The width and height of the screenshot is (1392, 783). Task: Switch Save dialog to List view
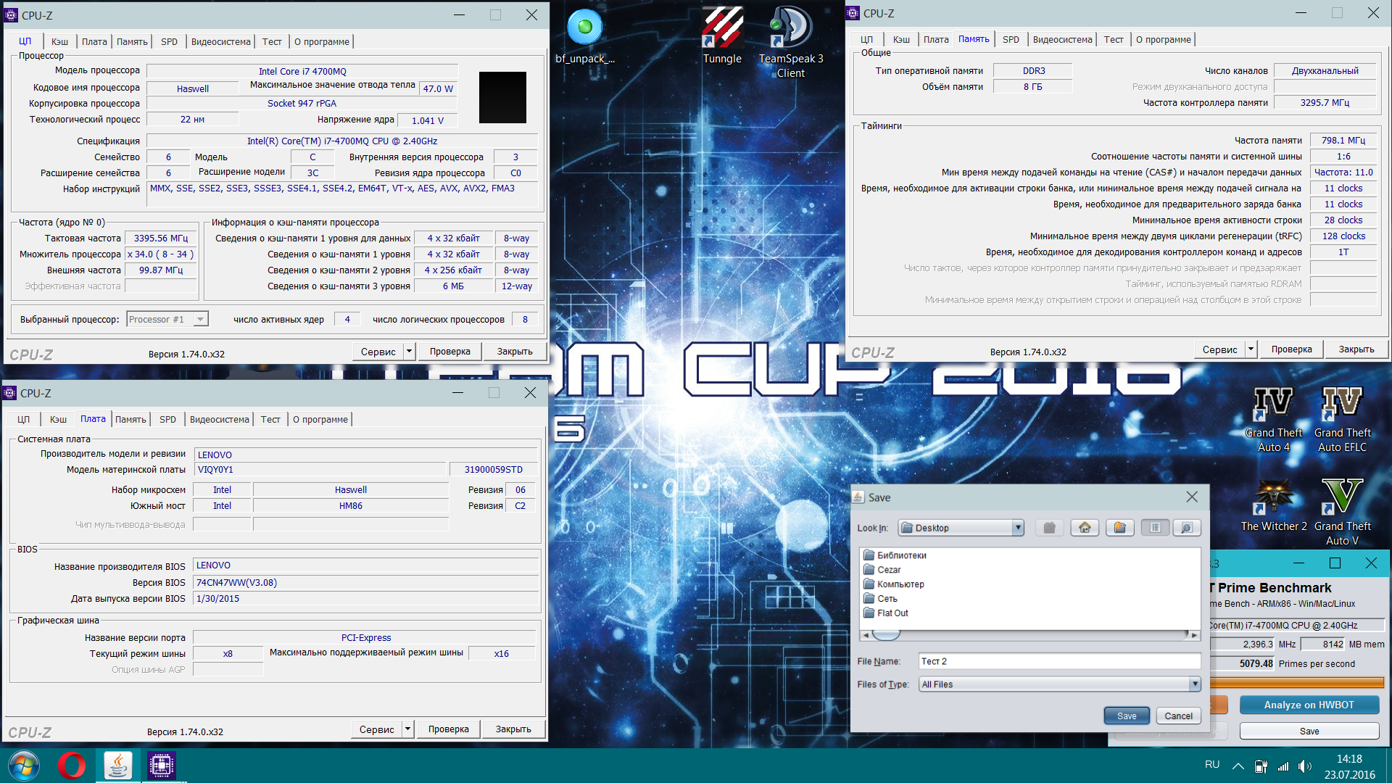(1156, 528)
